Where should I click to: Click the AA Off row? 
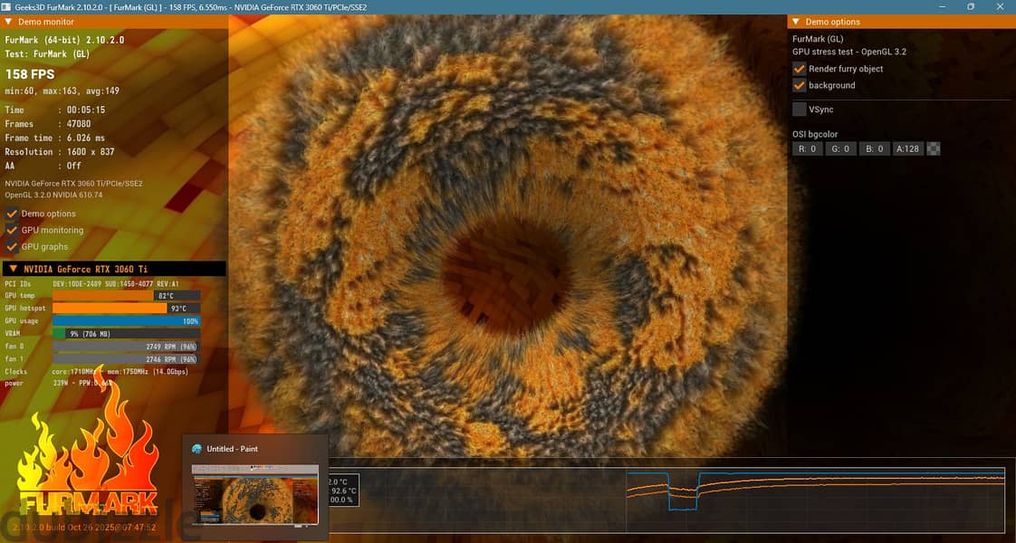[x=43, y=166]
